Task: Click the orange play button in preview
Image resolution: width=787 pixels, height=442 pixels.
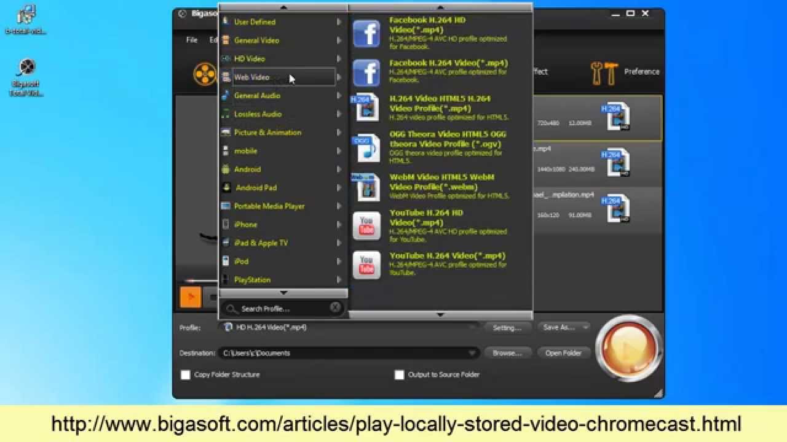Action: point(191,297)
